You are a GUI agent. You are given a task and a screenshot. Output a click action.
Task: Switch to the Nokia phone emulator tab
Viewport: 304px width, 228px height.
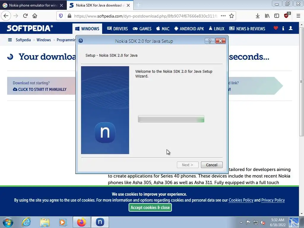coord(33,5)
